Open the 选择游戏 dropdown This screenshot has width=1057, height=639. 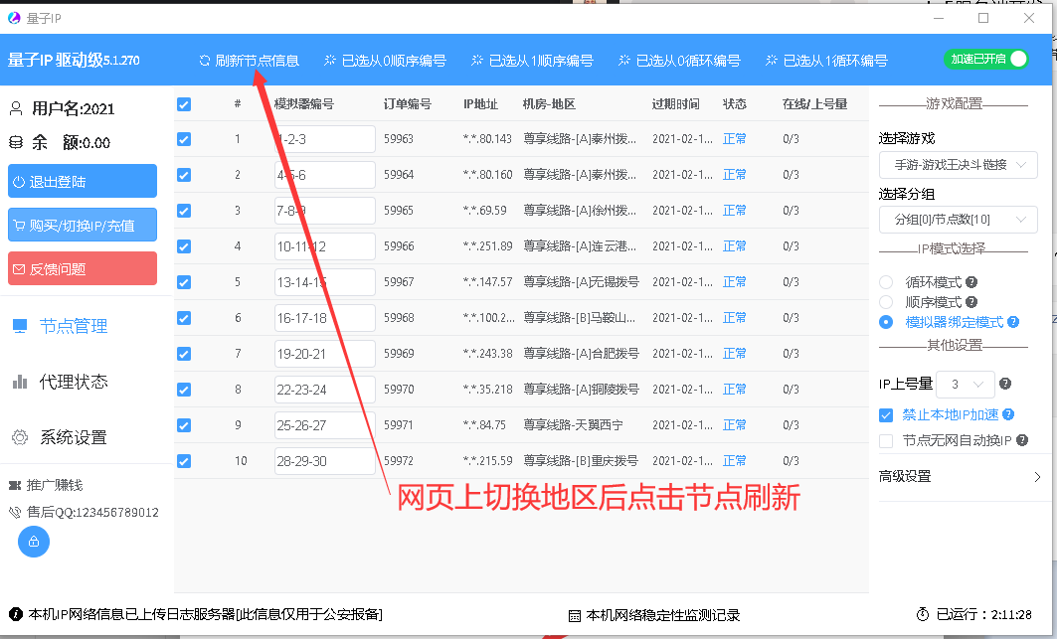[958, 164]
